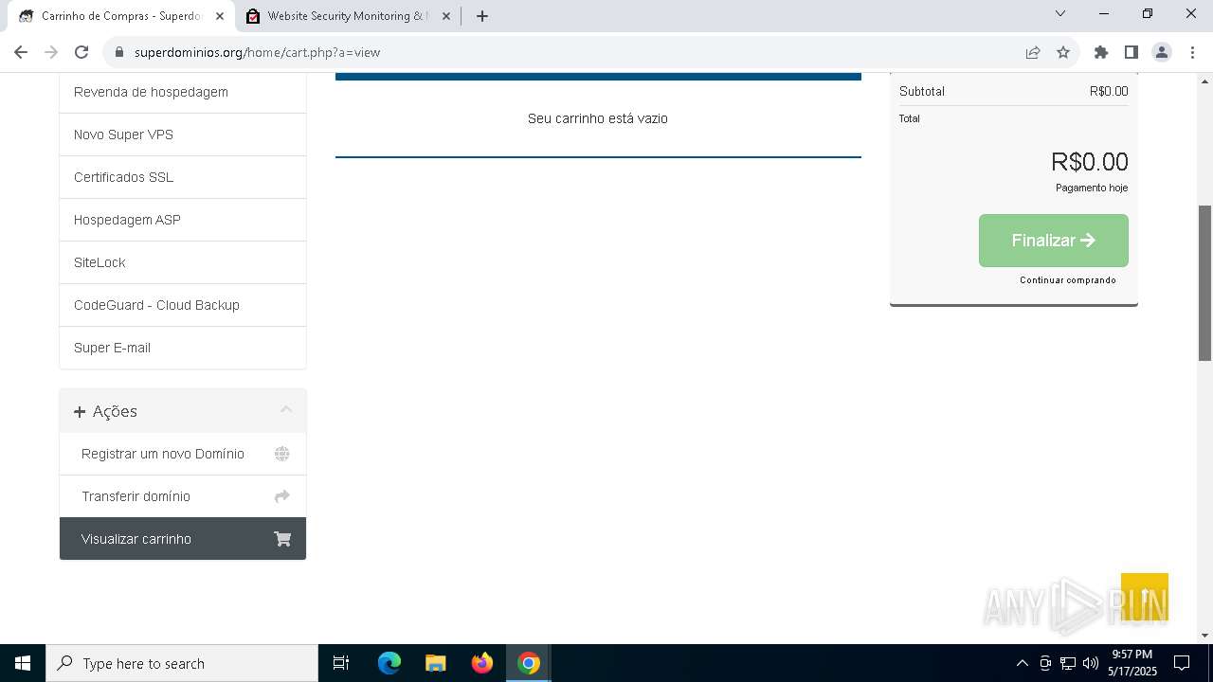This screenshot has width=1213, height=682.
Task: Click the green Finalizar button
Action: coord(1054,241)
